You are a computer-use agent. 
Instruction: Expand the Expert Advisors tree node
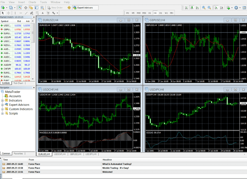(2, 105)
